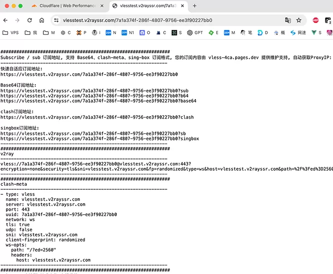Viewport: 333px width, 274px height.
Task: Click the 'v2ray' section heading
Action: point(7,154)
